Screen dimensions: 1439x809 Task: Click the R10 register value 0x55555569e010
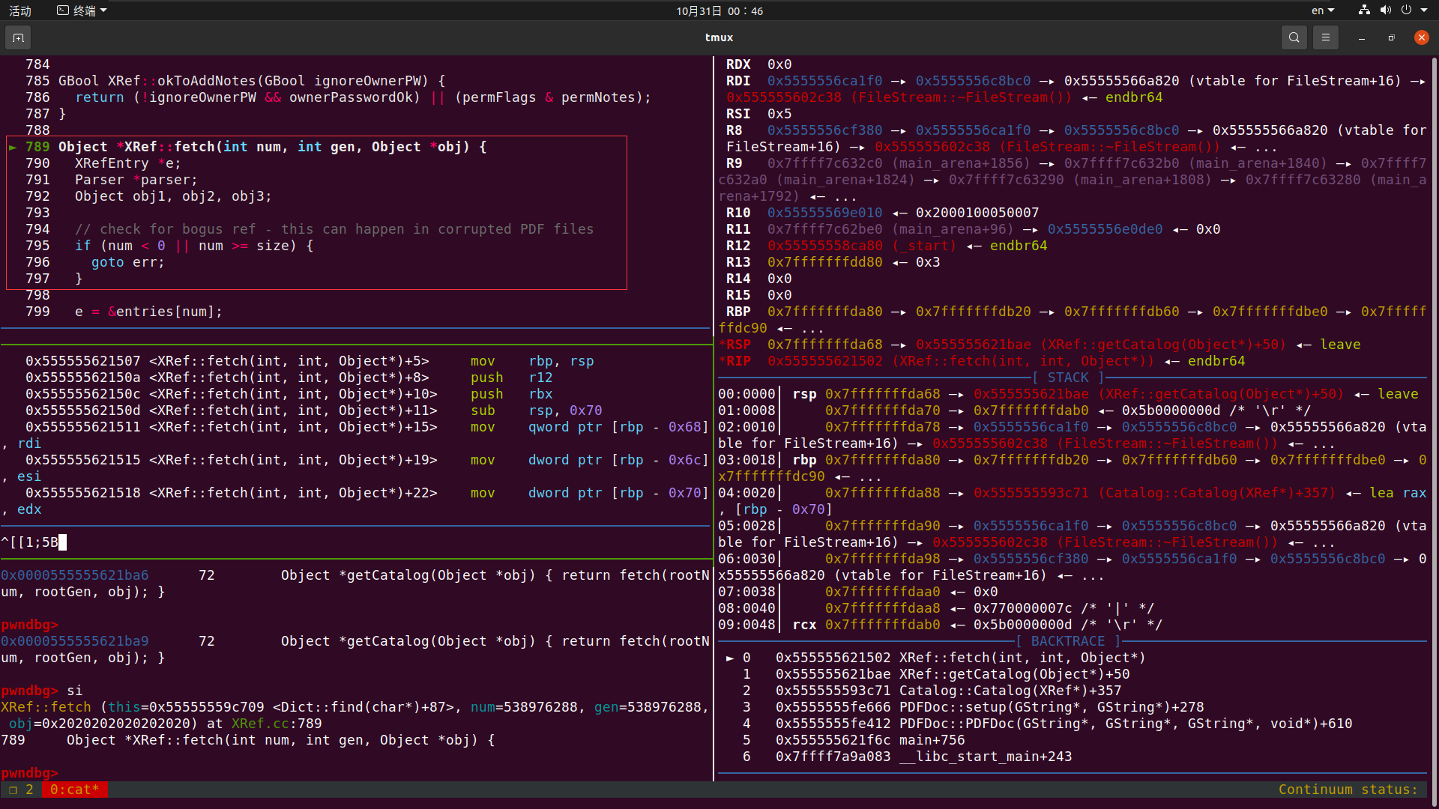pos(824,213)
